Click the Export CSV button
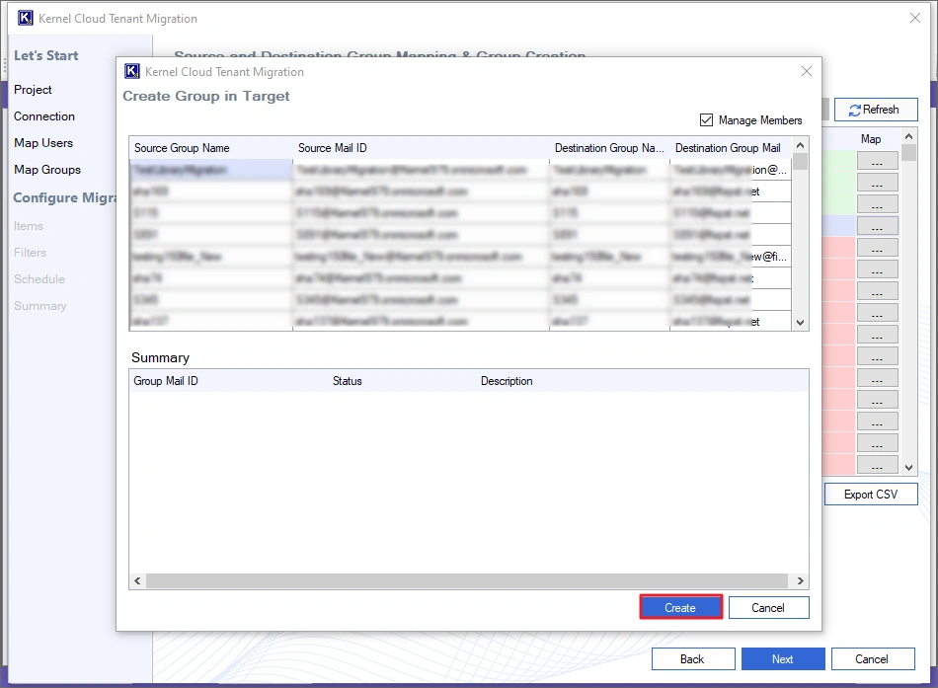The height and width of the screenshot is (688, 938). [x=871, y=494]
